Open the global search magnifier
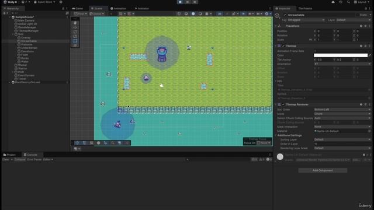The width and height of the screenshot is (374, 210). pos(348,2)
